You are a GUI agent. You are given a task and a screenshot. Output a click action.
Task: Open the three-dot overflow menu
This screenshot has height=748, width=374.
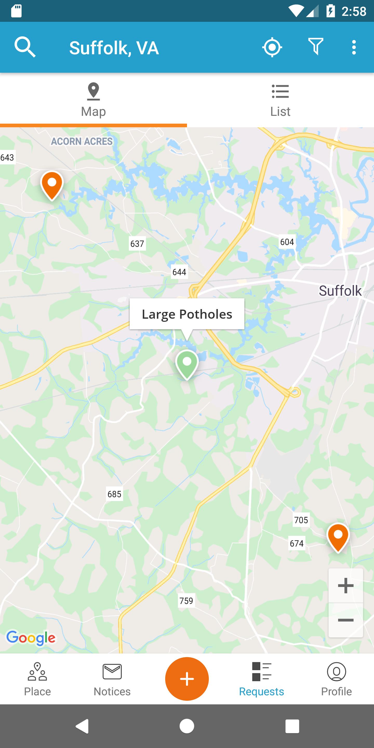point(354,47)
